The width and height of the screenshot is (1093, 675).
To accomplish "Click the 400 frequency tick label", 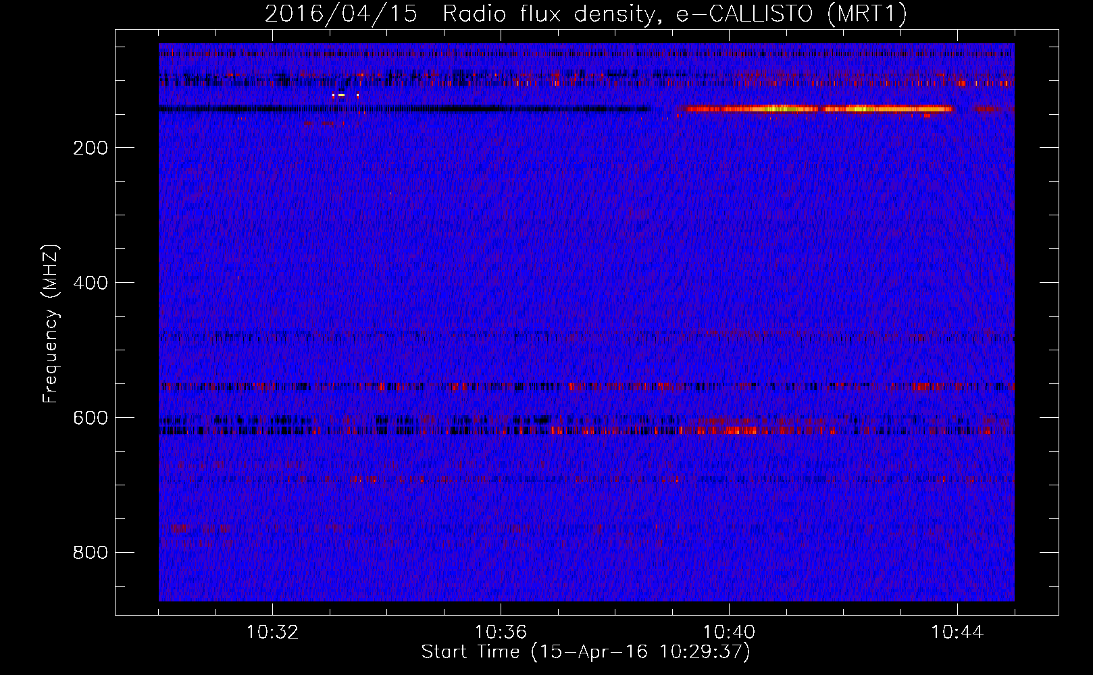I will coord(91,283).
